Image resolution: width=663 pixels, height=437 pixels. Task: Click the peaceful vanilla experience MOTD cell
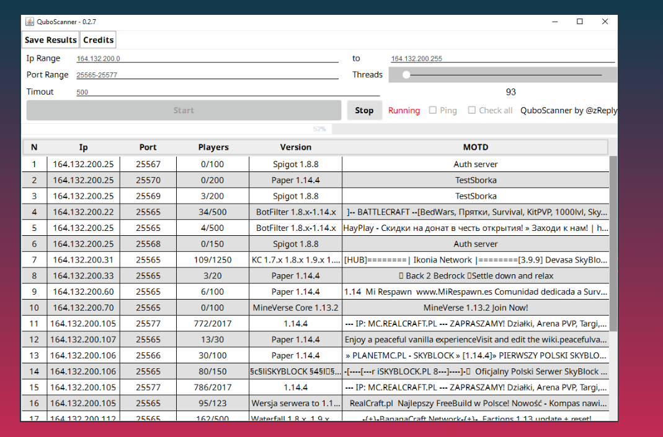click(x=476, y=340)
